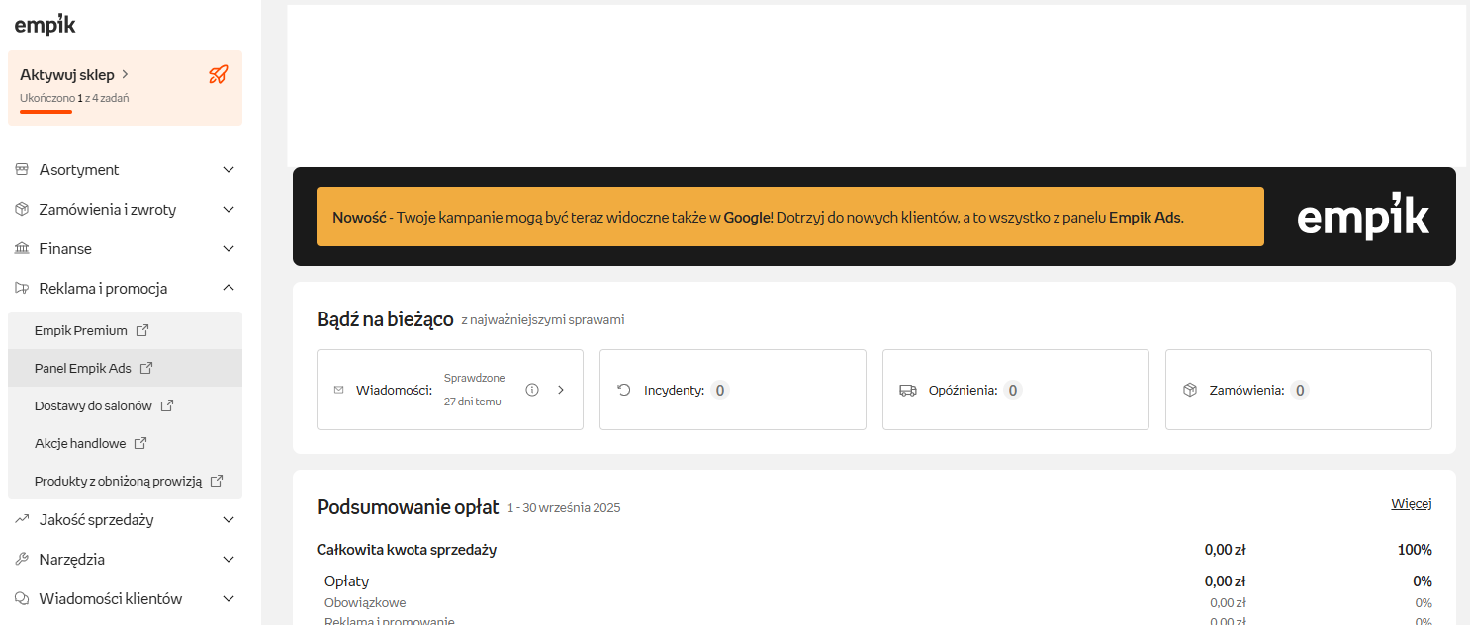The height and width of the screenshot is (625, 1470).
Task: Open the Zamówienia status card
Action: pos(1298,390)
